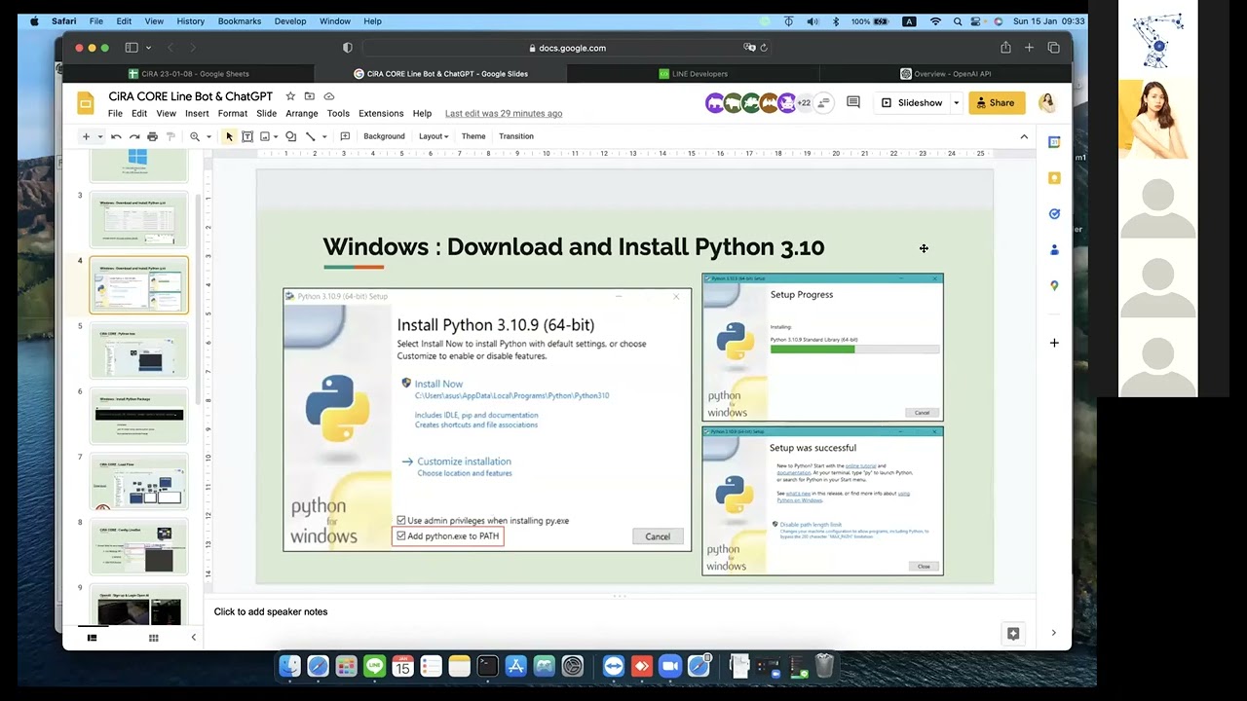This screenshot has width=1247, height=701.
Task: Open Safari tab overview
Action: pos(1053,48)
